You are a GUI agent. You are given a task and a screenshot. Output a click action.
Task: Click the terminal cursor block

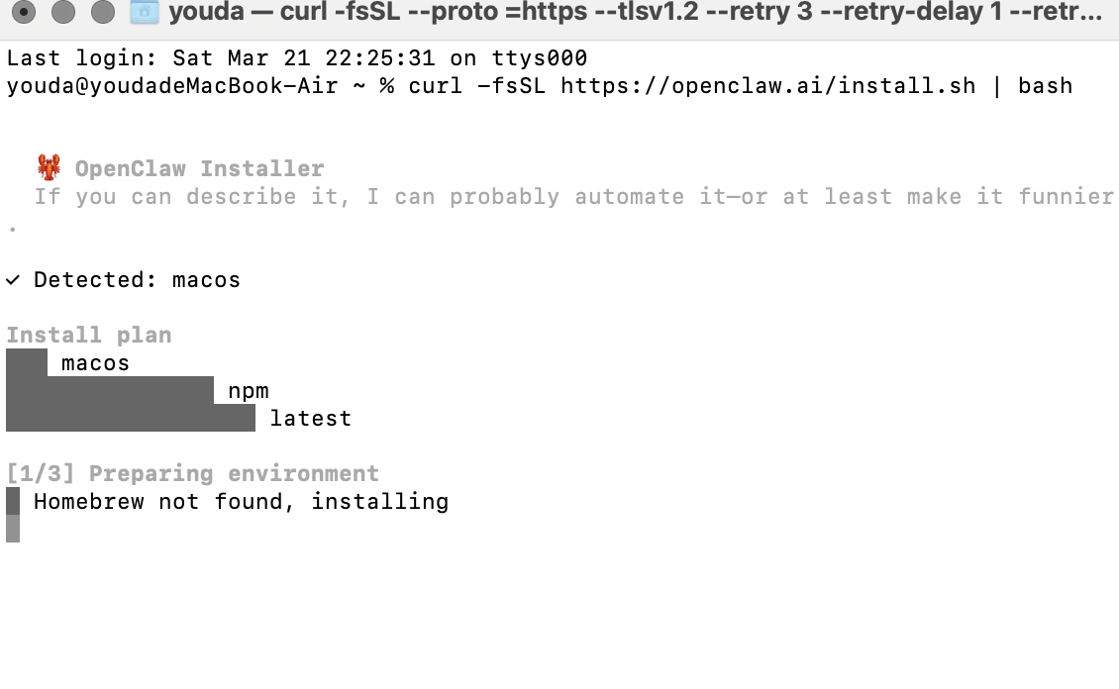pos(13,530)
